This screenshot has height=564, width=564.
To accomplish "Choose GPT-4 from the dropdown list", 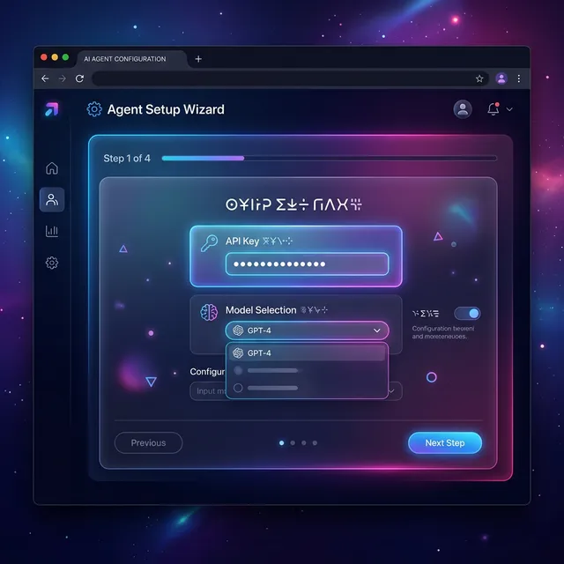I will 307,353.
